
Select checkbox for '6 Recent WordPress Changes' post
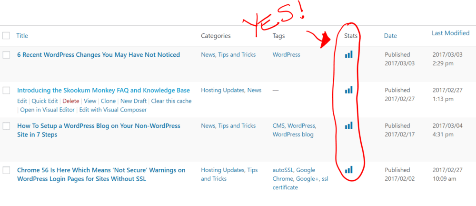point(6,55)
